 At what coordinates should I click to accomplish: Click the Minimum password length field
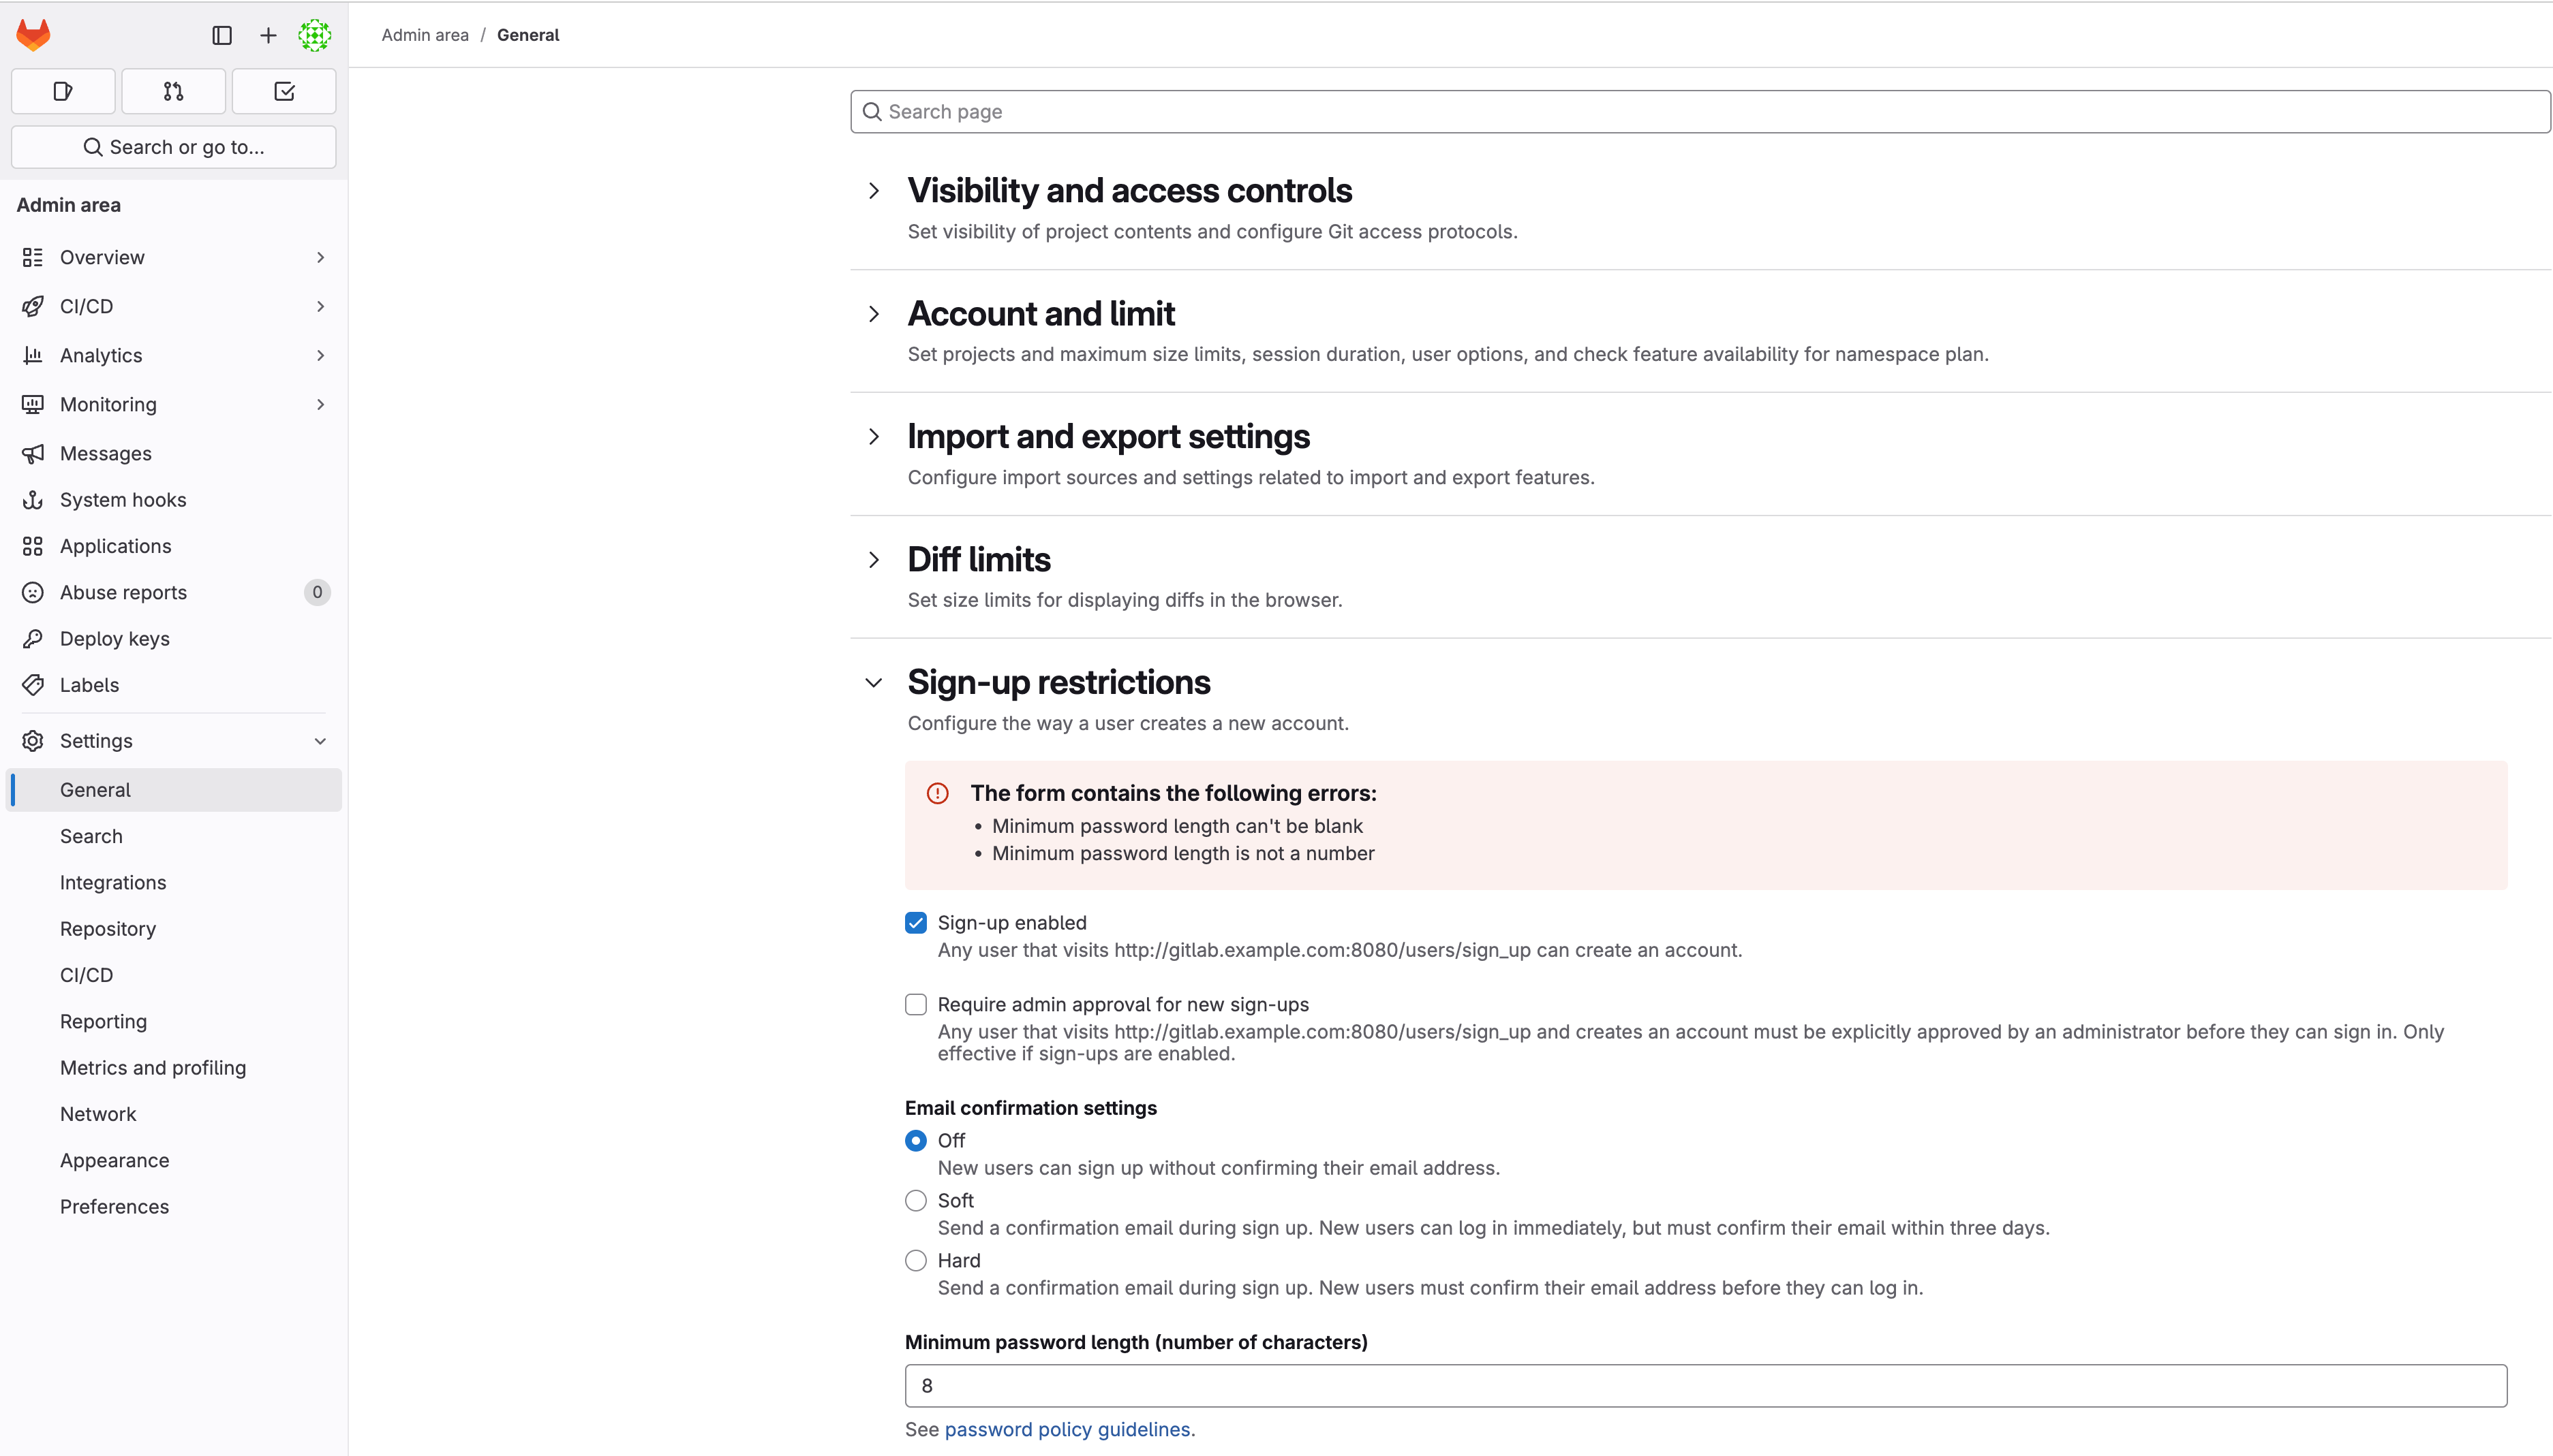[x=1705, y=1385]
